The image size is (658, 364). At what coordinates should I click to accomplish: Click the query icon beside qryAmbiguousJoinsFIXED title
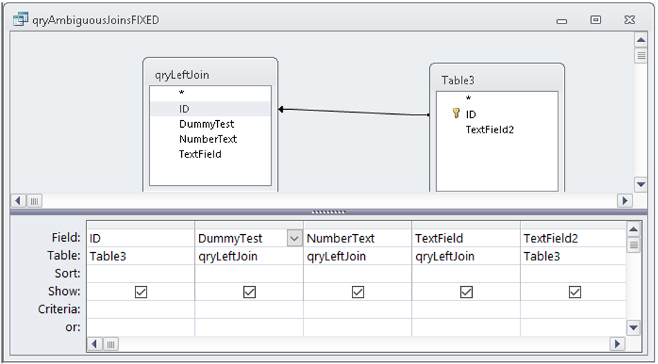(20, 19)
